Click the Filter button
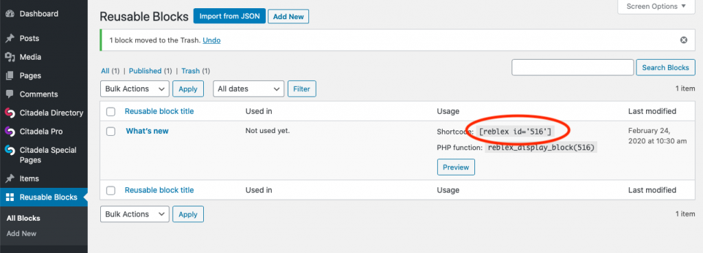This screenshot has width=703, height=253. coord(302,88)
